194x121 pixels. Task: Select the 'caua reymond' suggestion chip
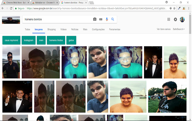click(x=12, y=40)
